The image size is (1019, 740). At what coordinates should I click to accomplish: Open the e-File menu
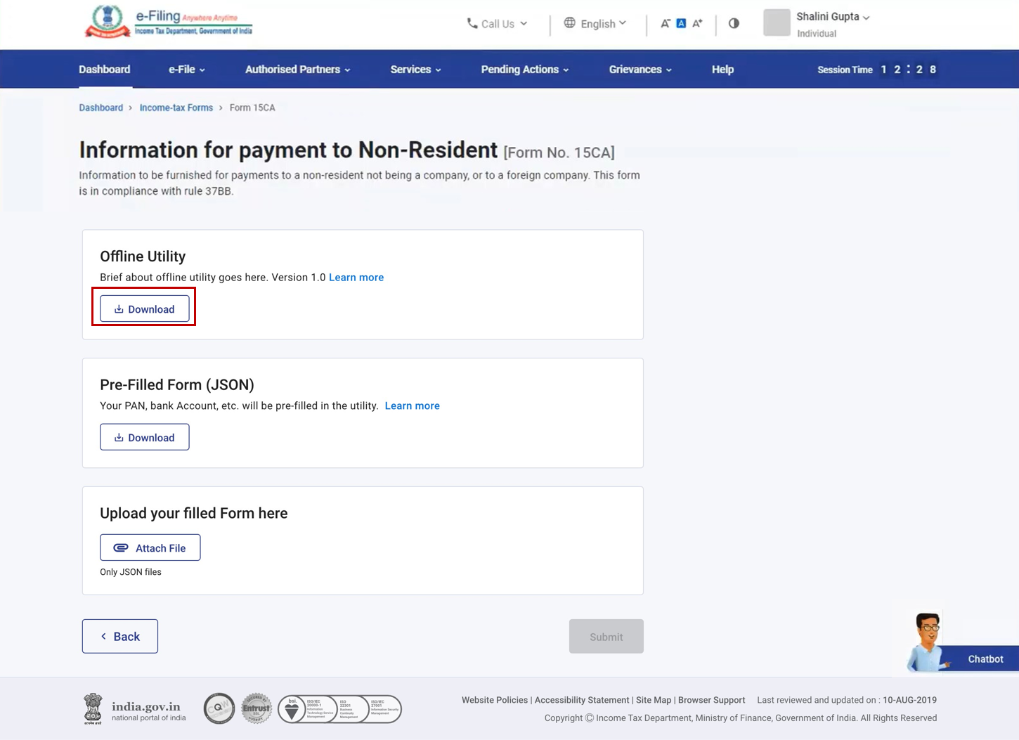point(186,70)
